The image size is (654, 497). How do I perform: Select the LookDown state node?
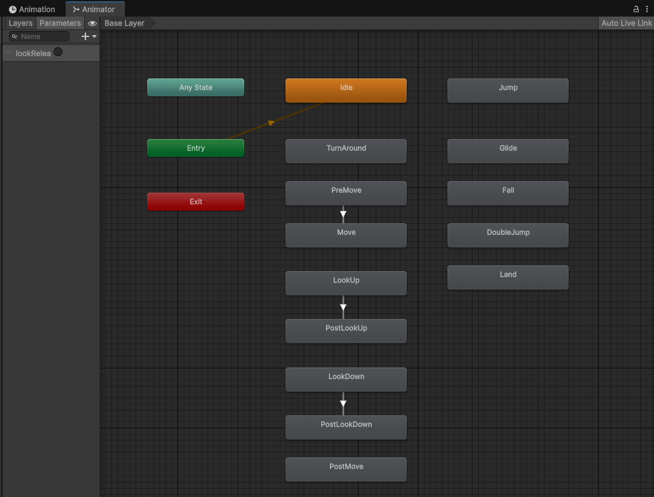345,380
